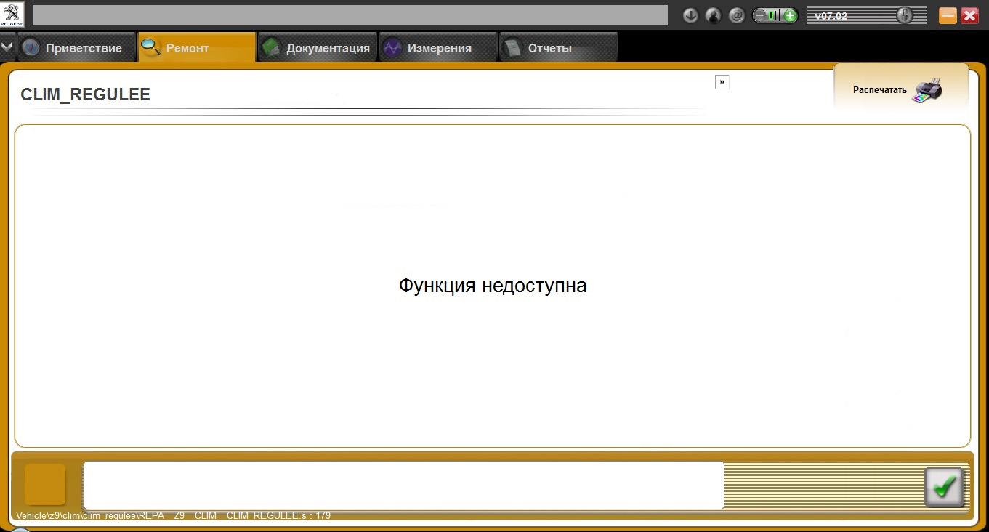The image size is (989, 532).
Task: Go to the Измерения tab
Action: point(438,48)
